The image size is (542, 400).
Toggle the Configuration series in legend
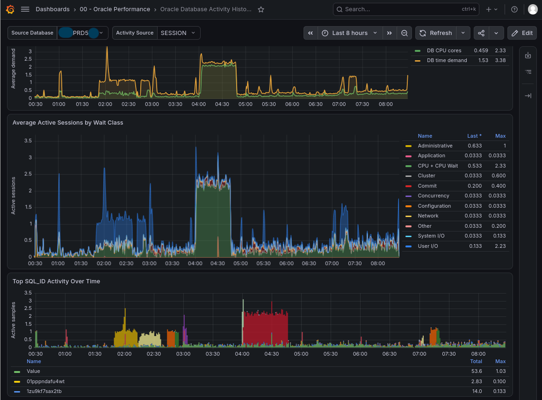coord(434,206)
